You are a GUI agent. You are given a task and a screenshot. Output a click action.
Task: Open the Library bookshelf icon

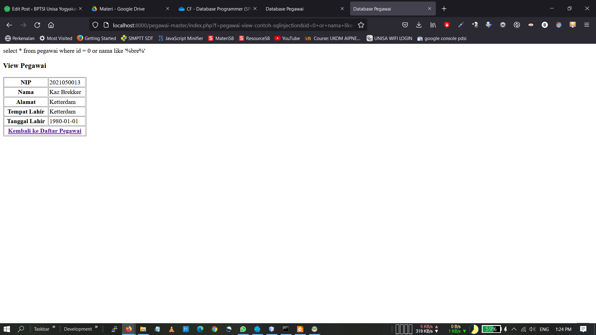point(433,25)
